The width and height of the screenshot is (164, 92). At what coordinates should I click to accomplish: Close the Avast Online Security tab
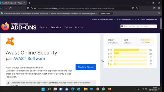(x=25, y=3)
